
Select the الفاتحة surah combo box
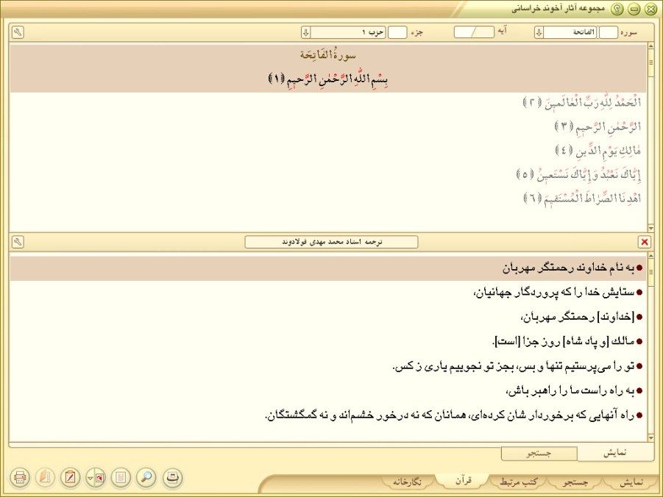[x=565, y=32]
